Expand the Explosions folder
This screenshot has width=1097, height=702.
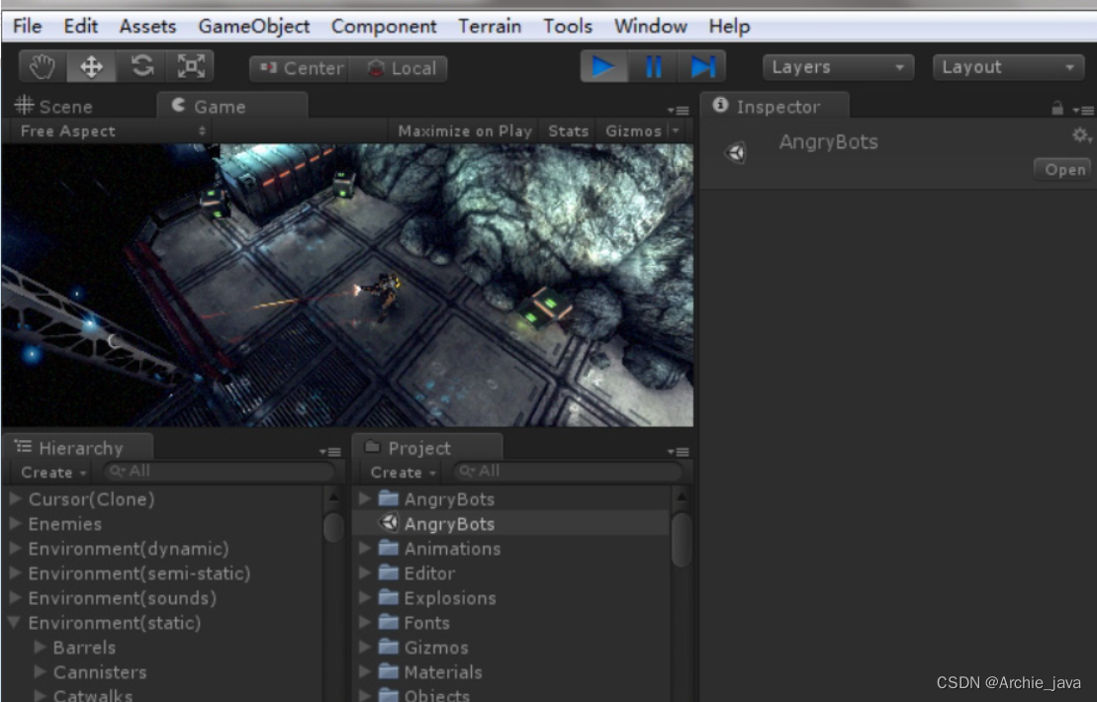coord(364,598)
